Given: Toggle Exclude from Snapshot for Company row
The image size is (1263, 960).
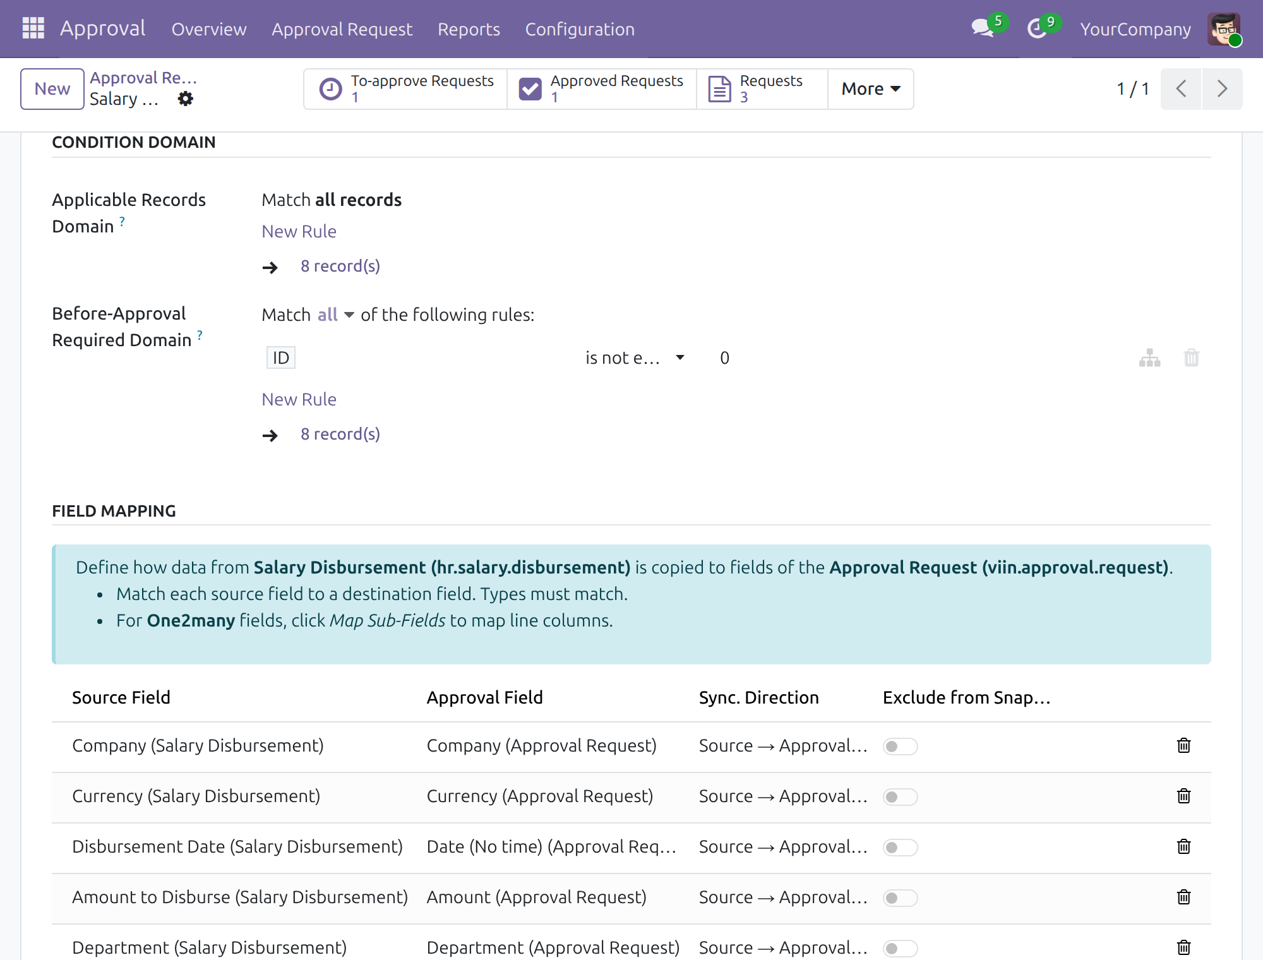Looking at the screenshot, I should pyautogui.click(x=900, y=747).
